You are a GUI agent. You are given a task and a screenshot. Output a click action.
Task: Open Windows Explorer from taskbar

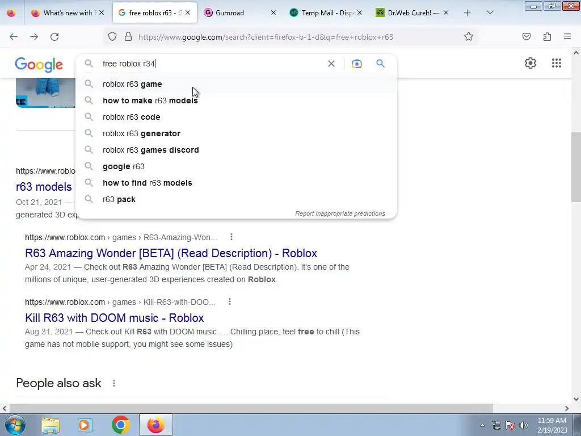point(50,425)
